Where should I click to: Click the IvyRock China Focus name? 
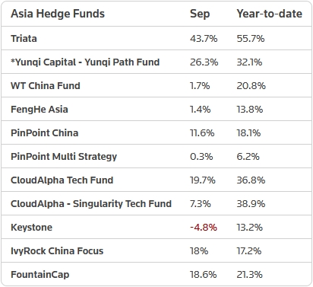57,251
